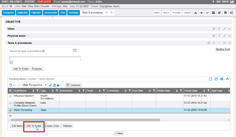Click the padlock icon in grid toolbar
The image size is (236, 137).
click(x=58, y=85)
